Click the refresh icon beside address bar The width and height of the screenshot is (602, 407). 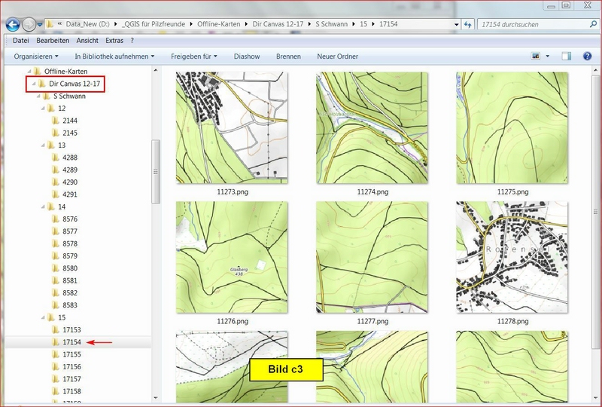tap(467, 24)
